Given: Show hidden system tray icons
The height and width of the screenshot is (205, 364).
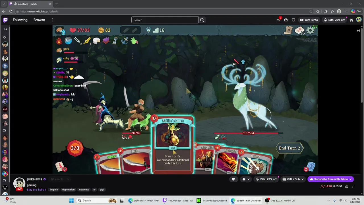Looking at the screenshot, I should point(328,200).
